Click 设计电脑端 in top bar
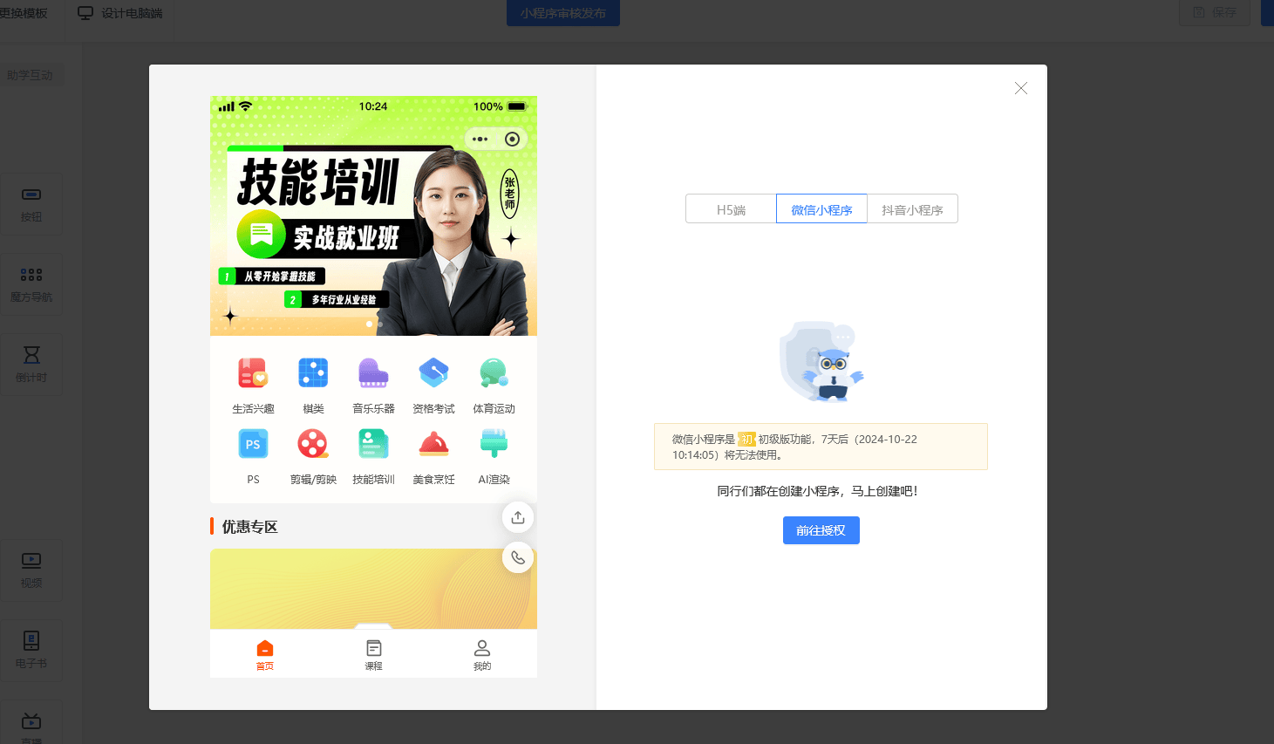 coord(121,13)
